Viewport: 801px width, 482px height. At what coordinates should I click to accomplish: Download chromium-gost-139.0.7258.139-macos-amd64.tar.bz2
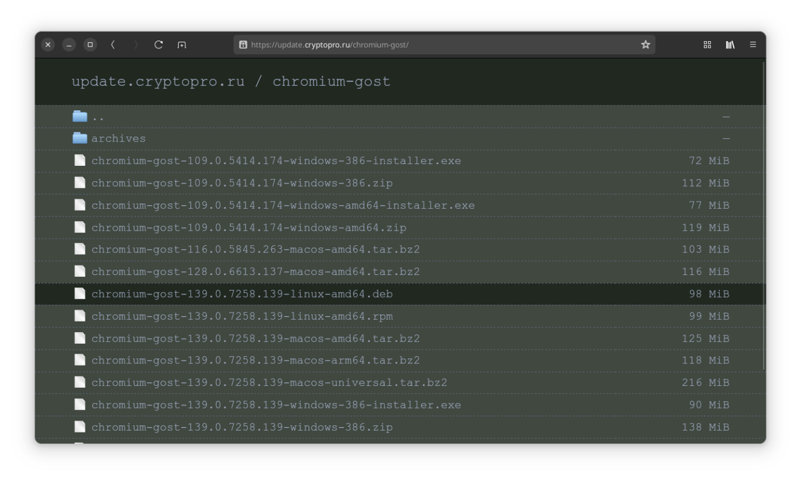click(256, 338)
